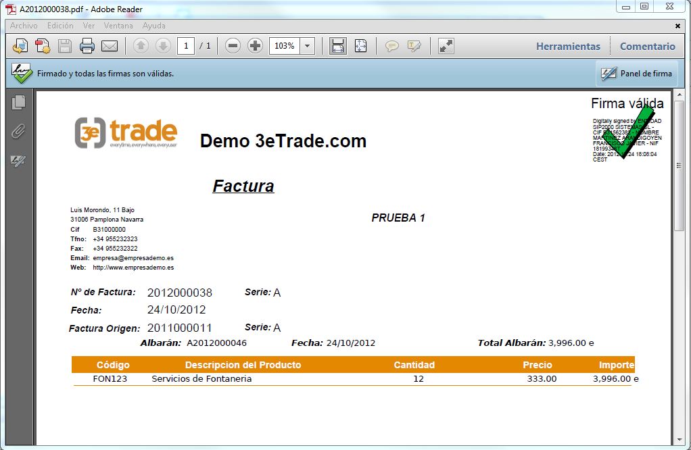This screenshot has width=691, height=450.
Task: Click the Descripcion del Producto header
Action: pyautogui.click(x=243, y=365)
